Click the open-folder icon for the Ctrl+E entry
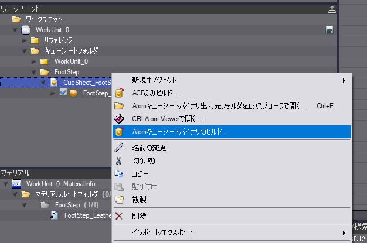The image size is (367, 243). (x=119, y=106)
